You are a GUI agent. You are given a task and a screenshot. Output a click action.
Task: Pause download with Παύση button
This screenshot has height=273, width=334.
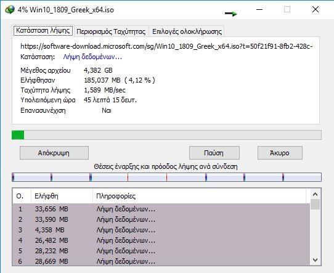[x=214, y=153]
